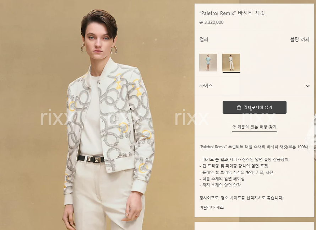Click the 저지 소재의 앞면 안감 bullet line
The image size is (316, 230).
point(220,185)
